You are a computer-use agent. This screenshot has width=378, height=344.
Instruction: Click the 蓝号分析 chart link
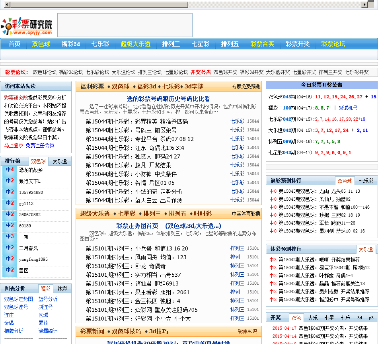[x=48, y=299]
